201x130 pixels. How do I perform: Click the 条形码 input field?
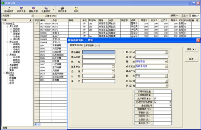point(152,57)
